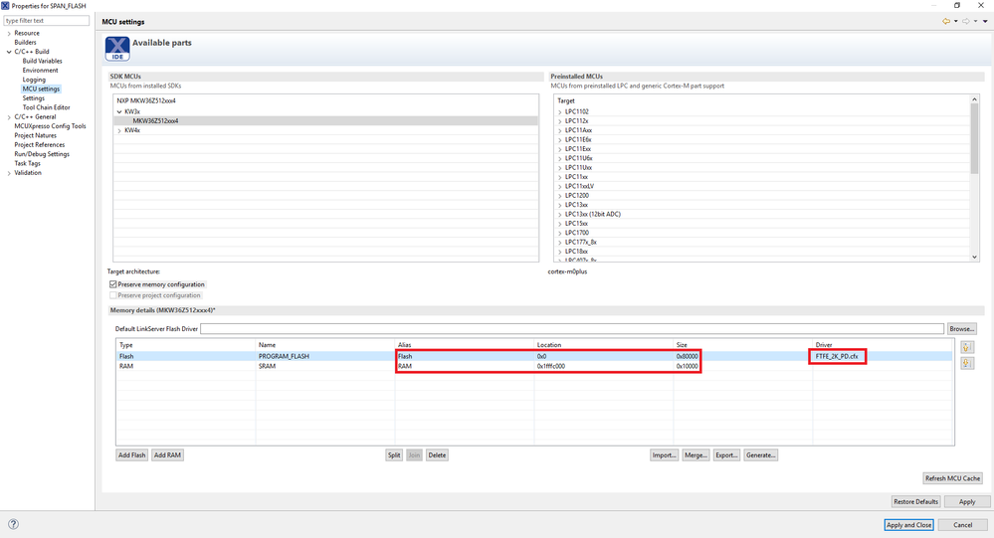Click the MCUXpresso IDE logo icon
The height and width of the screenshot is (538, 994).
point(117,49)
